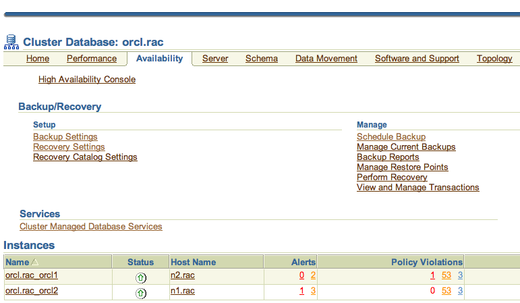
Task: Click the Backup/Recovery section heading
Action: 60,107
